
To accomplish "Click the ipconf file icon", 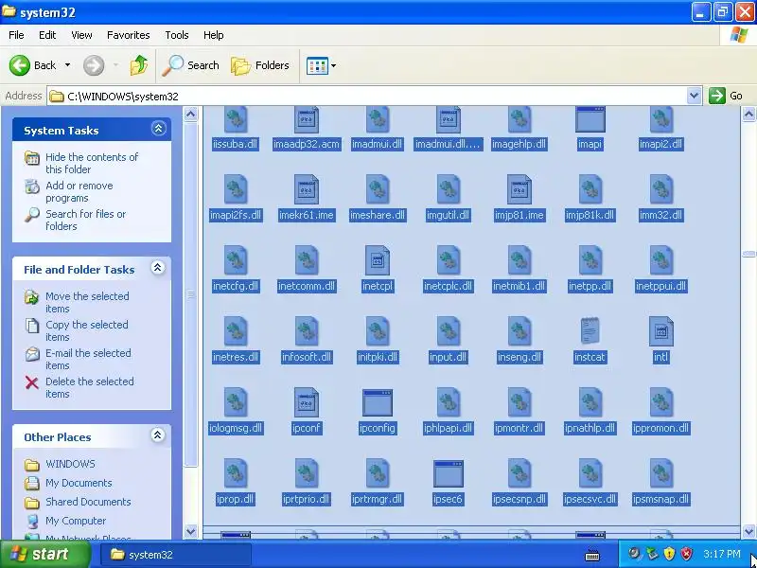I will [307, 402].
